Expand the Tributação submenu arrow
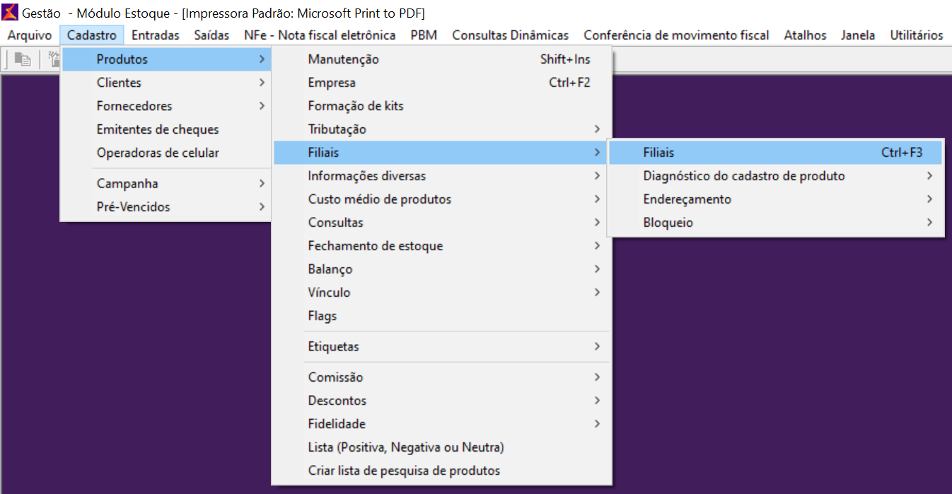 (x=597, y=129)
